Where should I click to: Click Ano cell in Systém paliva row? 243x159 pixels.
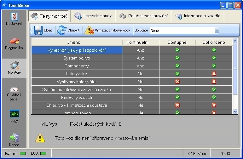coord(141,58)
